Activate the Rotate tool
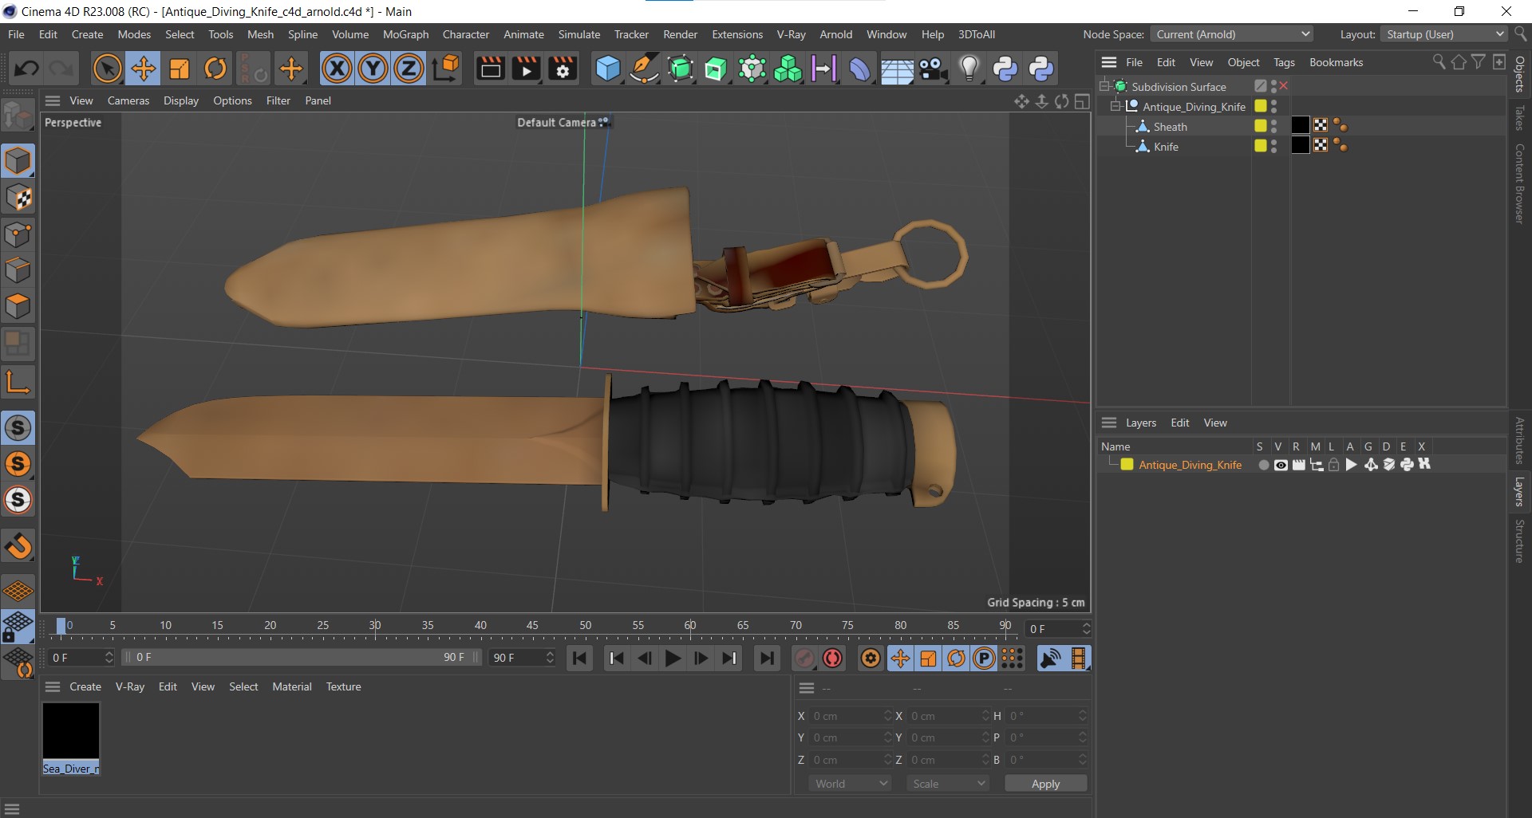 tap(215, 69)
